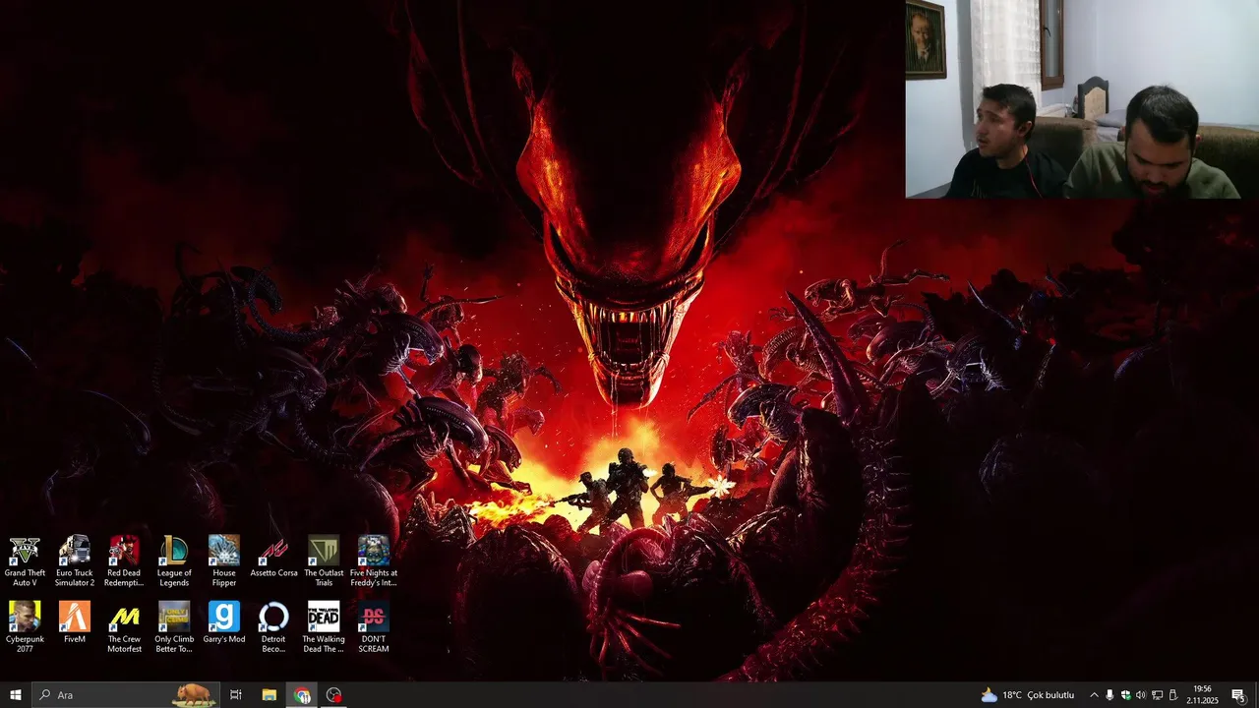Screen dimensions: 1259x708
Task: Open the notification center with 5 alerts
Action: 1238,695
